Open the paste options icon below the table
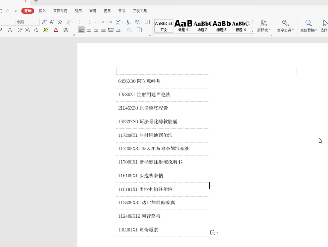Screen dimensions: 328x247 pyautogui.click(x=212, y=232)
